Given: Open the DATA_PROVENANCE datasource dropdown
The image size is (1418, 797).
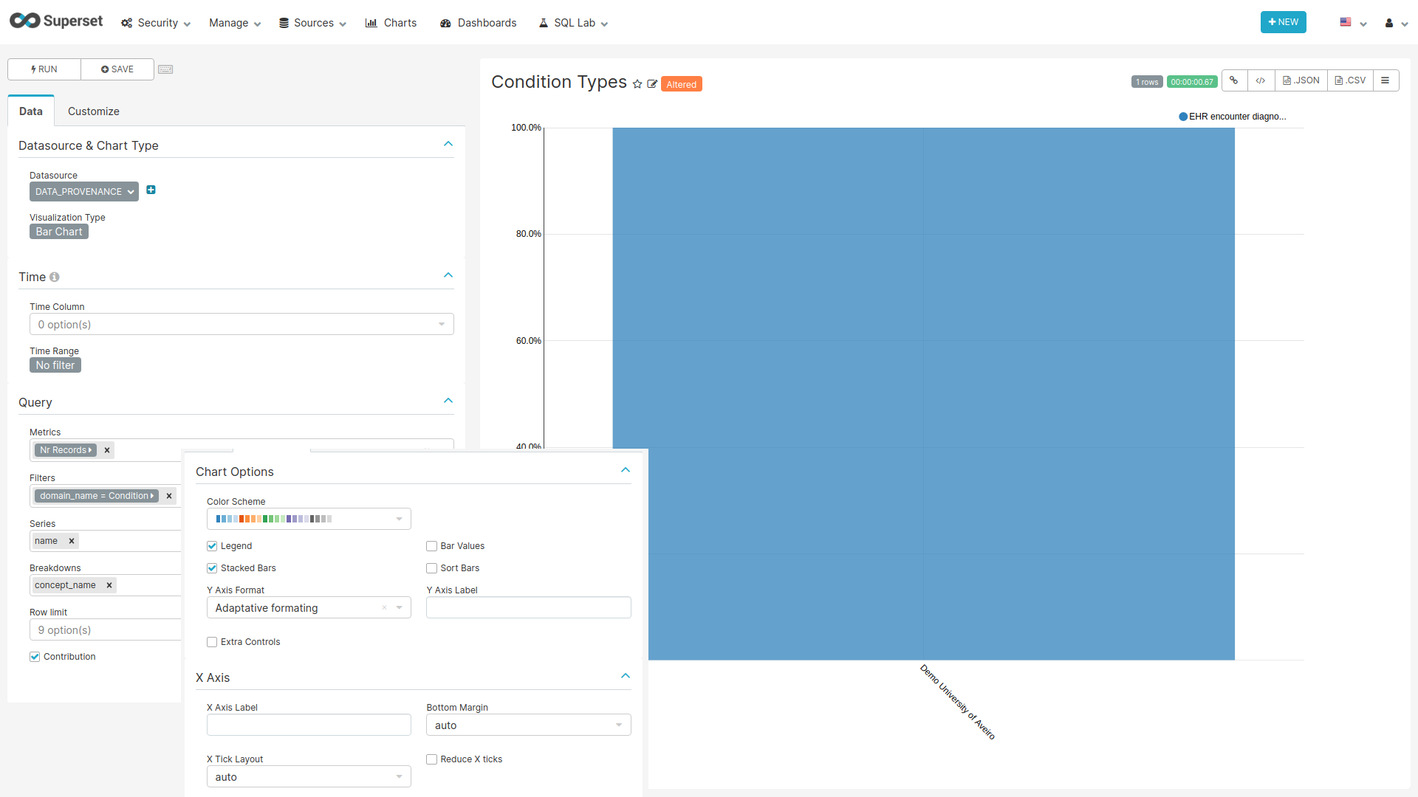Looking at the screenshot, I should (x=84, y=192).
